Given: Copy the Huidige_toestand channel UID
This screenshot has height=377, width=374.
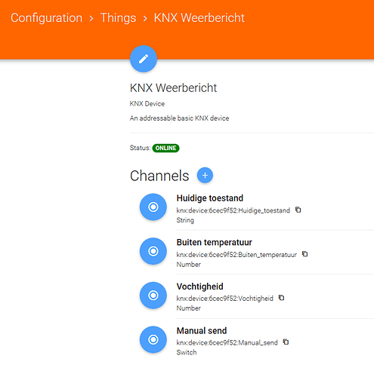Looking at the screenshot, I should [298, 210].
